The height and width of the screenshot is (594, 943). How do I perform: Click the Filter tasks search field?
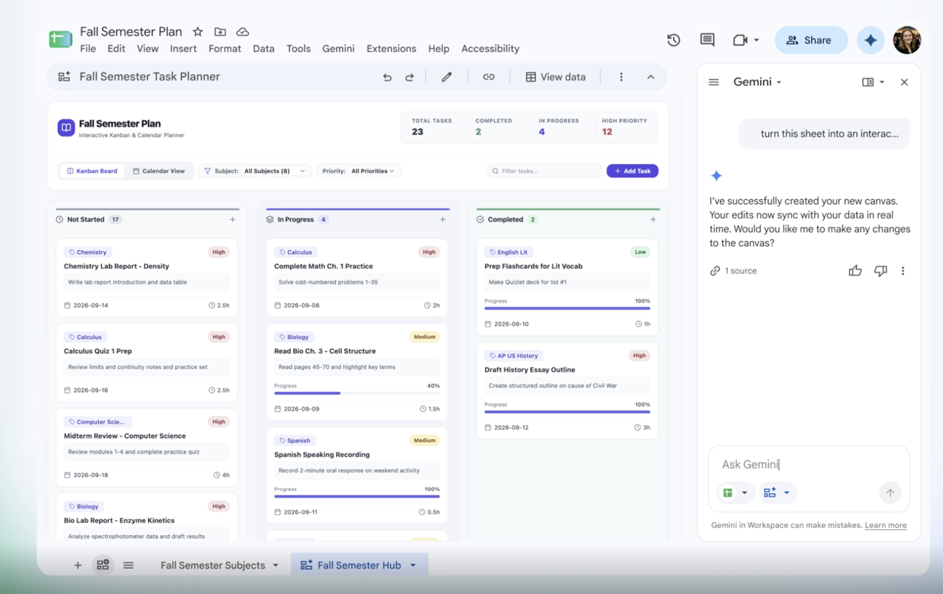[x=544, y=171]
